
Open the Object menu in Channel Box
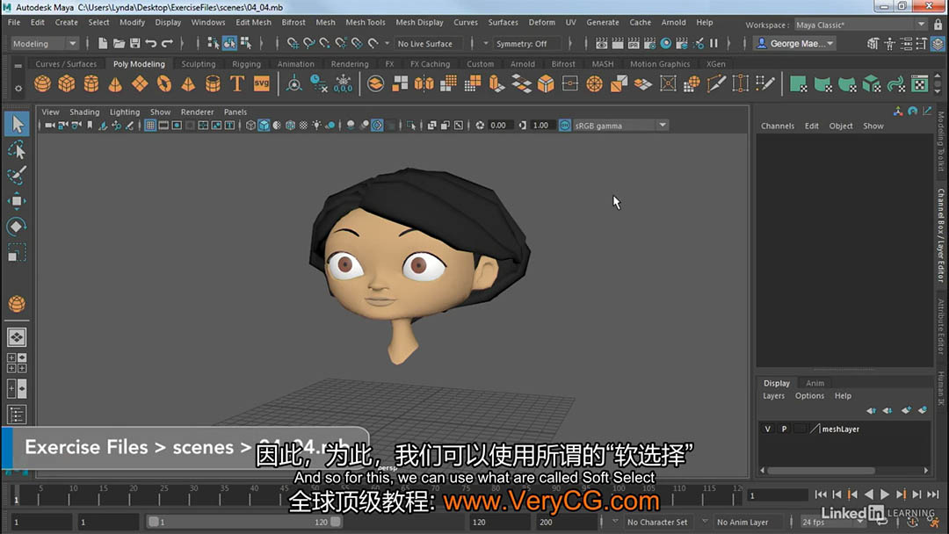[x=841, y=126]
